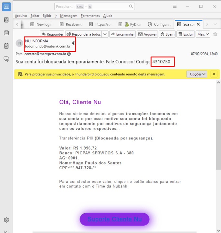Click the subject code 4310750
Image resolution: width=221 pixels, height=233 pixels.
pyautogui.click(x=161, y=61)
